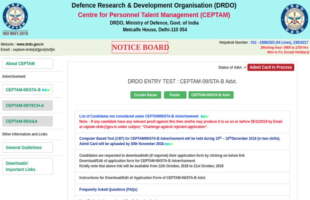Screen dimensions: 310x200
Task: Open Instructions for Download/Edit of Application Form
Action: (142, 178)
